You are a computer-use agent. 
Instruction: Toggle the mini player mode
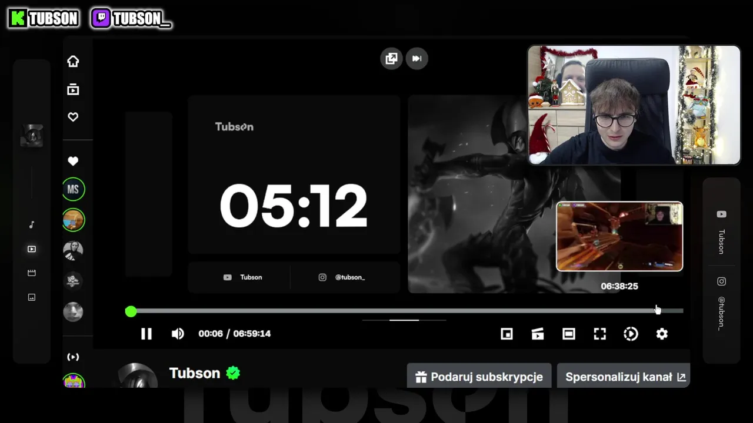[x=507, y=334]
